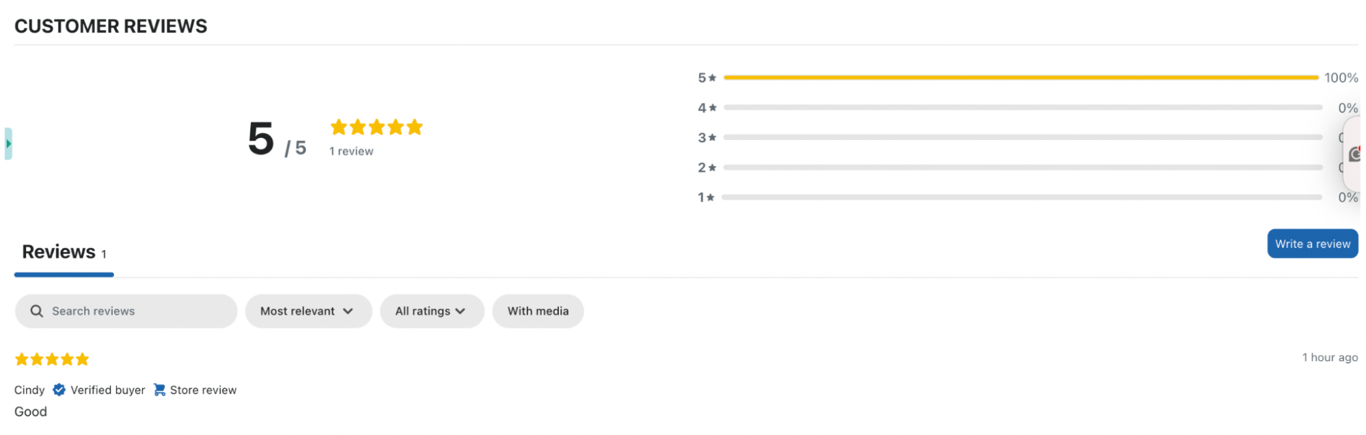Click the yellow 5-star rating bar
Image resolution: width=1366 pixels, height=435 pixels.
click(1020, 78)
